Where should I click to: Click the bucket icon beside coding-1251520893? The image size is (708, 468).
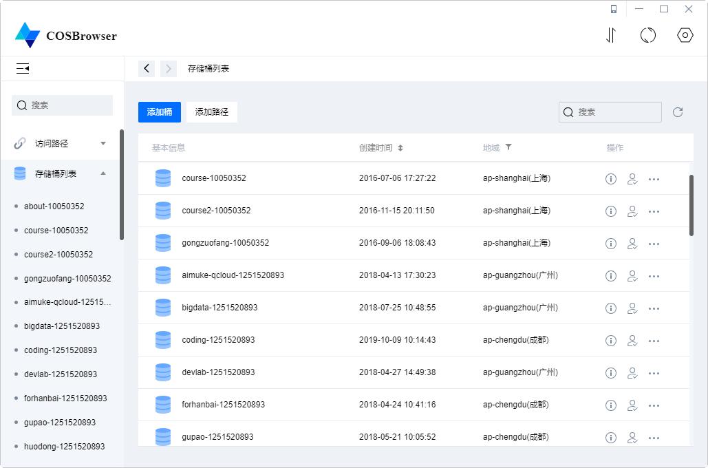(163, 340)
